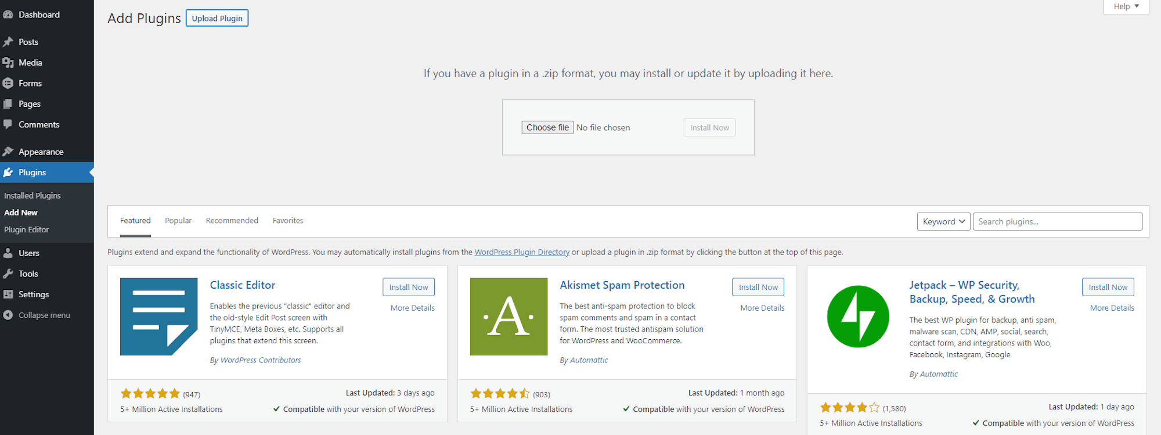Install the Jetpack plugin
1161x435 pixels.
pyautogui.click(x=1108, y=287)
